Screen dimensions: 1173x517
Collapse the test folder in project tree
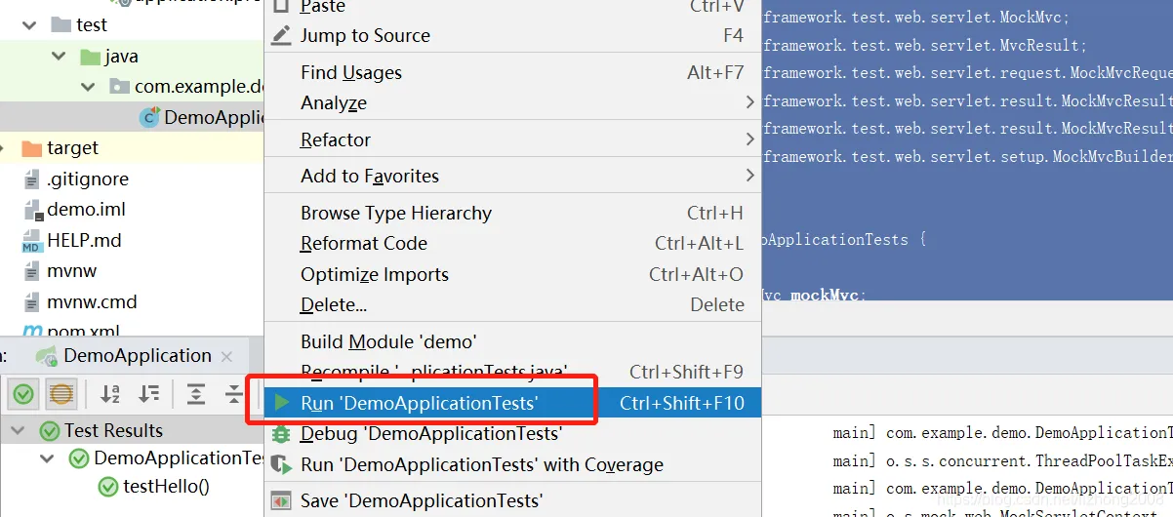point(28,24)
